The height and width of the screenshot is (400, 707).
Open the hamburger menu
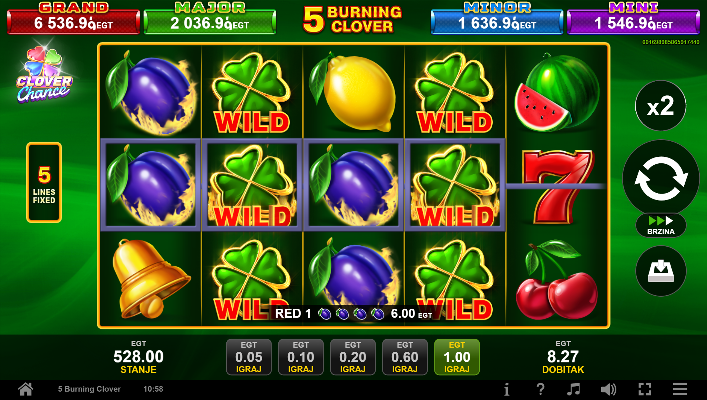680,389
